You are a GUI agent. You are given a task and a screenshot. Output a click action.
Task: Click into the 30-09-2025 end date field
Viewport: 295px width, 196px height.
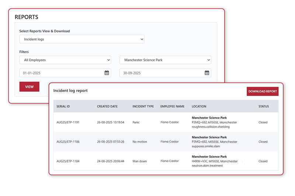pos(161,73)
